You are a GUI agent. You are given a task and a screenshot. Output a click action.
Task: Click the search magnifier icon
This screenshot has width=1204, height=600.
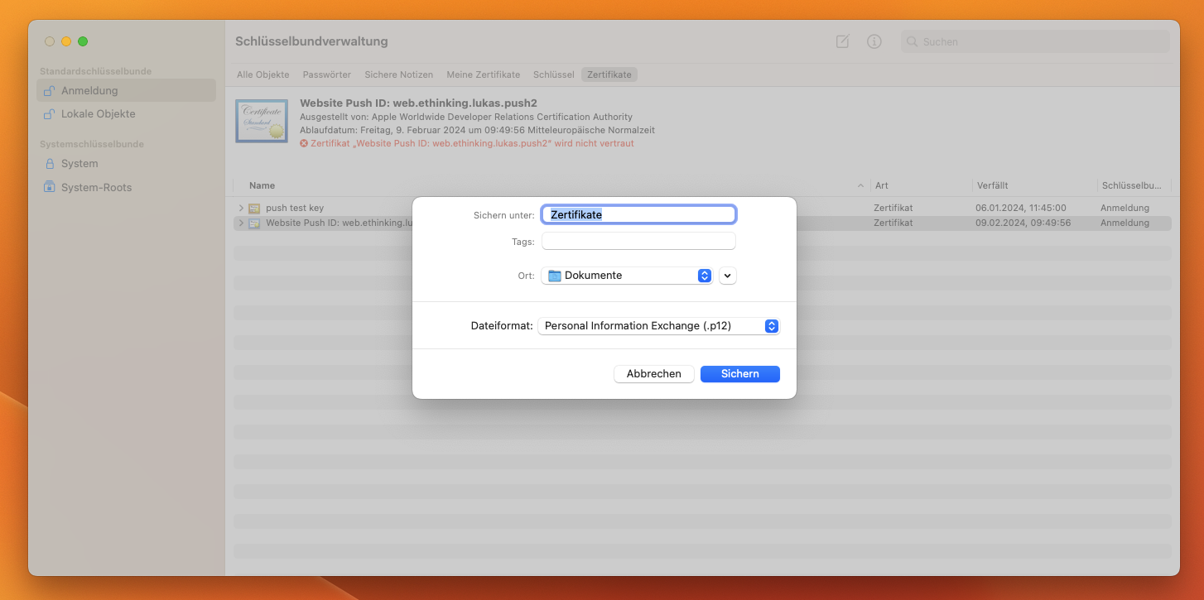[912, 41]
